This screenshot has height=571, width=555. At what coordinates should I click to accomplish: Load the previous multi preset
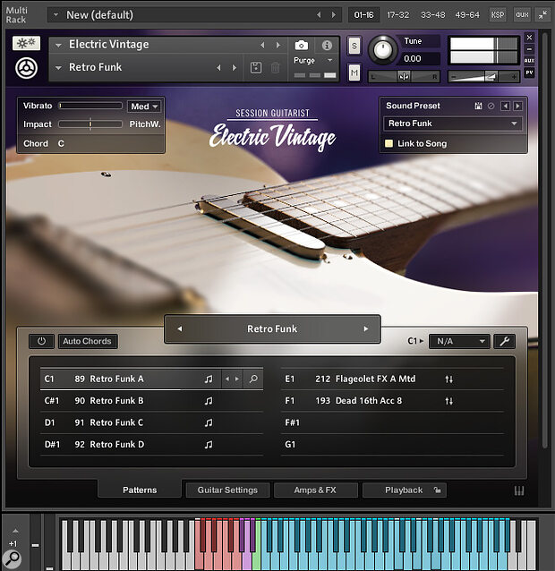click(319, 15)
